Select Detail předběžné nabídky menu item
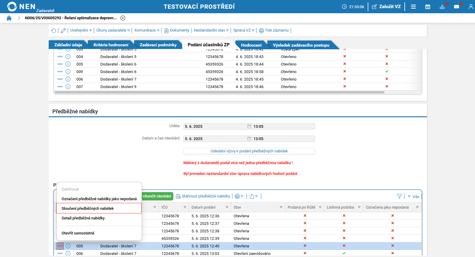Image resolution: width=475 pixels, height=257 pixels. click(x=99, y=218)
